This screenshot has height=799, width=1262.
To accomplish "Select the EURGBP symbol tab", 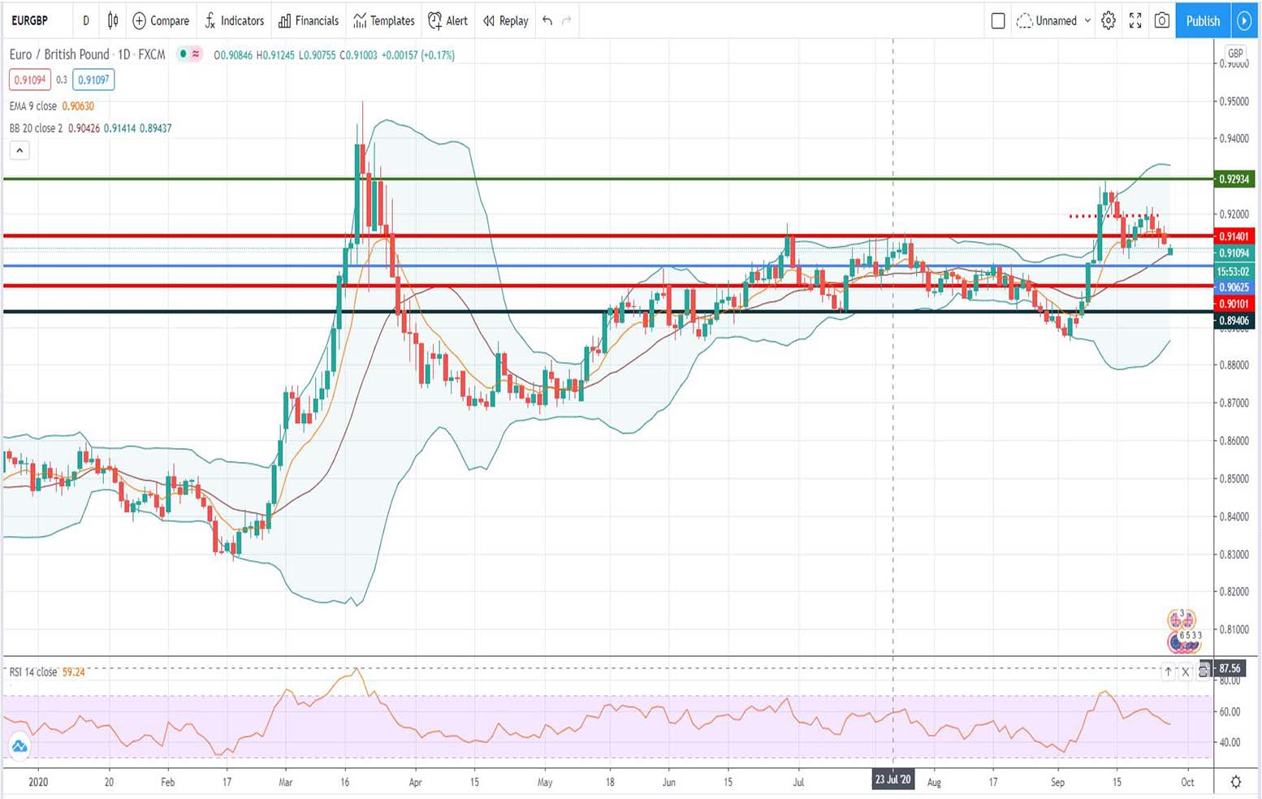I will pyautogui.click(x=29, y=21).
